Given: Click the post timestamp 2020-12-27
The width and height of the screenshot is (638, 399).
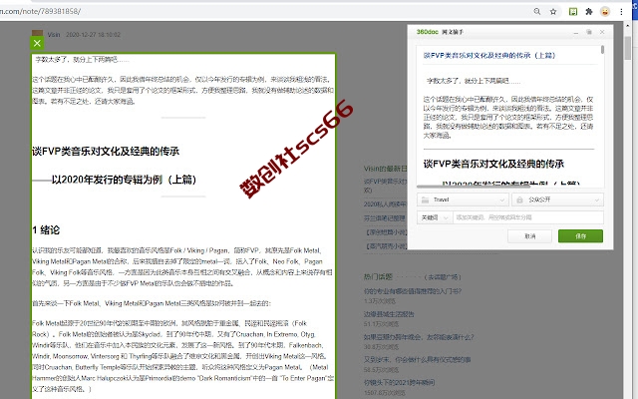Looking at the screenshot, I should (93, 35).
